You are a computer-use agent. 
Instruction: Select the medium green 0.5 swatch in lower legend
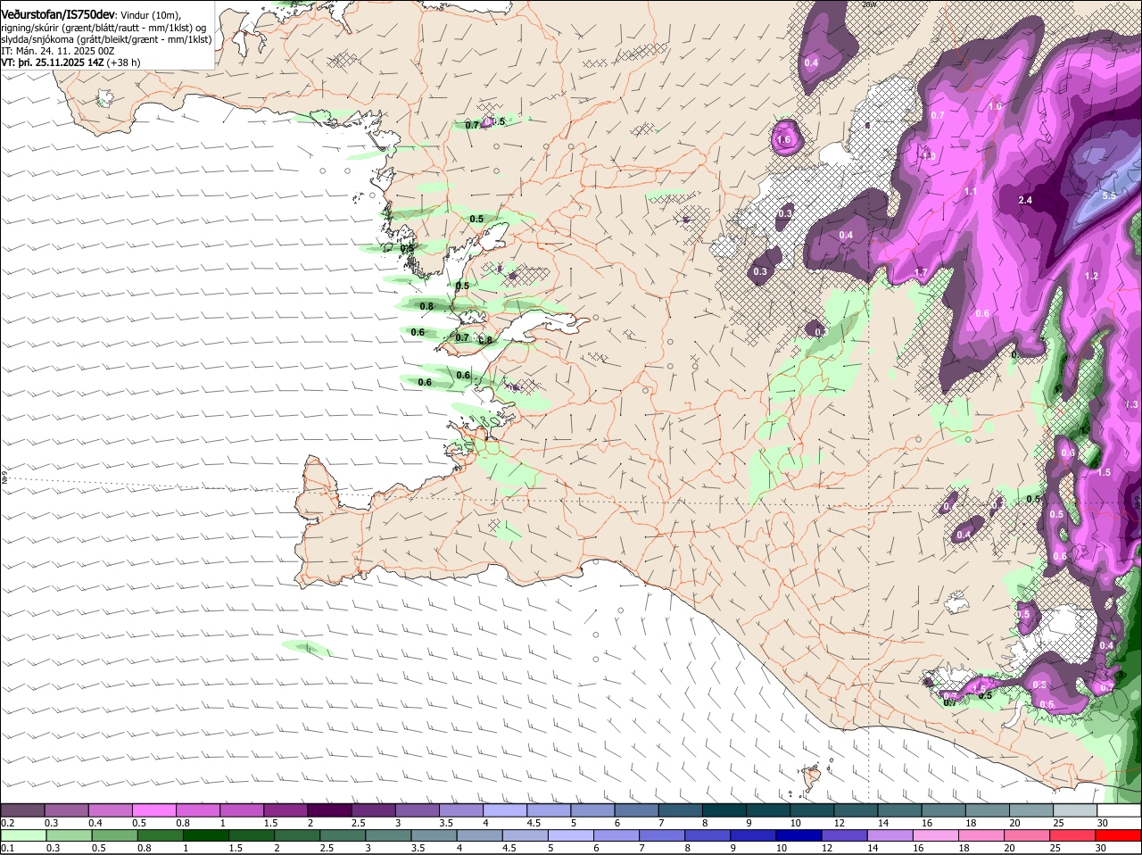point(115,836)
